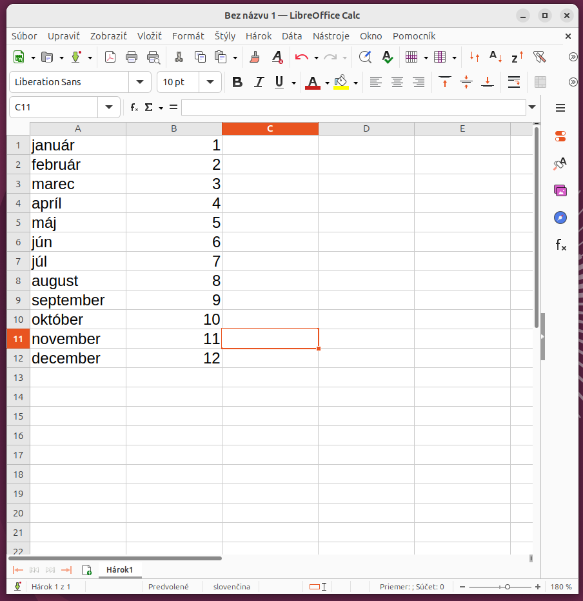Cut the selection with the scissors icon
The image size is (583, 601).
(179, 57)
